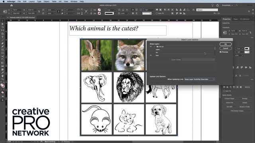Click the width W input field
Viewport: 255px width, 143px height.
32,10
